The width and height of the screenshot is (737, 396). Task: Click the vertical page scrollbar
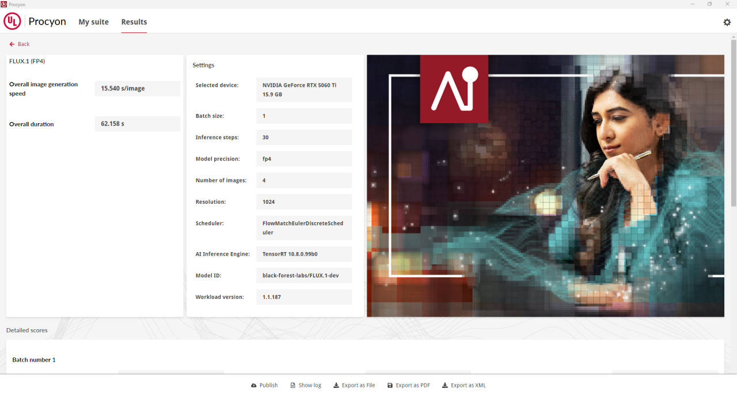(734, 123)
